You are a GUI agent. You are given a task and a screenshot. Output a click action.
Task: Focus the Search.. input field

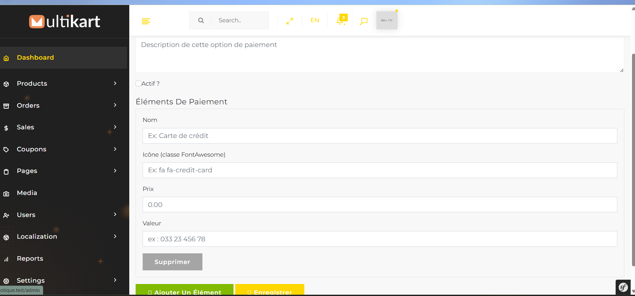(x=240, y=20)
